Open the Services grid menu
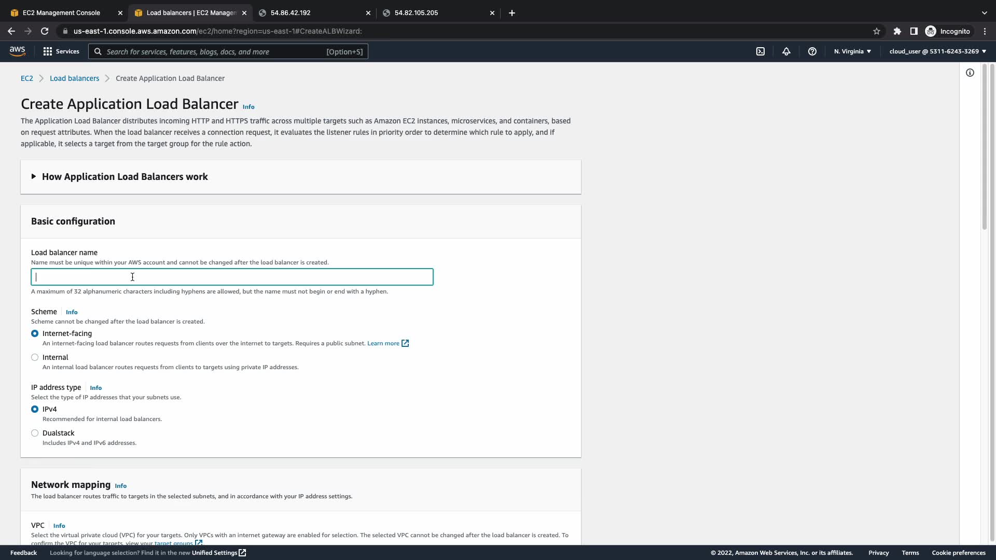The image size is (996, 560). pyautogui.click(x=61, y=51)
